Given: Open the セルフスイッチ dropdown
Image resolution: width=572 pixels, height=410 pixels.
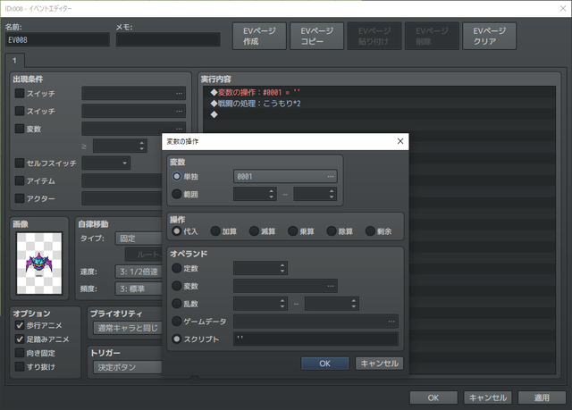Looking at the screenshot, I should click(105, 163).
